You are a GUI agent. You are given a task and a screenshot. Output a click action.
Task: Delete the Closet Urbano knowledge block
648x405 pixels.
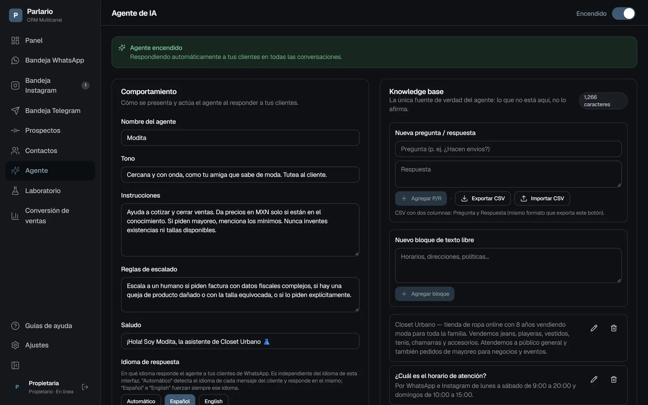click(614, 328)
